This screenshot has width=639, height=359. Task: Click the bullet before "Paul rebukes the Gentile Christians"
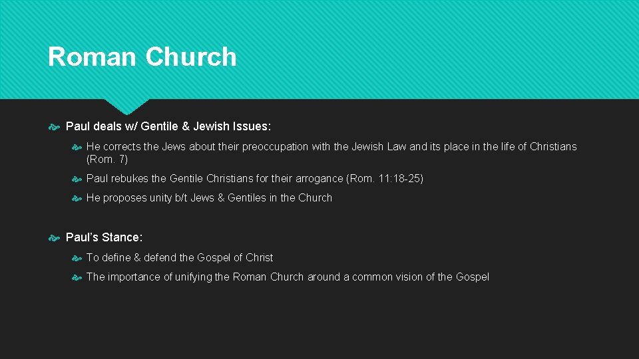77,179
